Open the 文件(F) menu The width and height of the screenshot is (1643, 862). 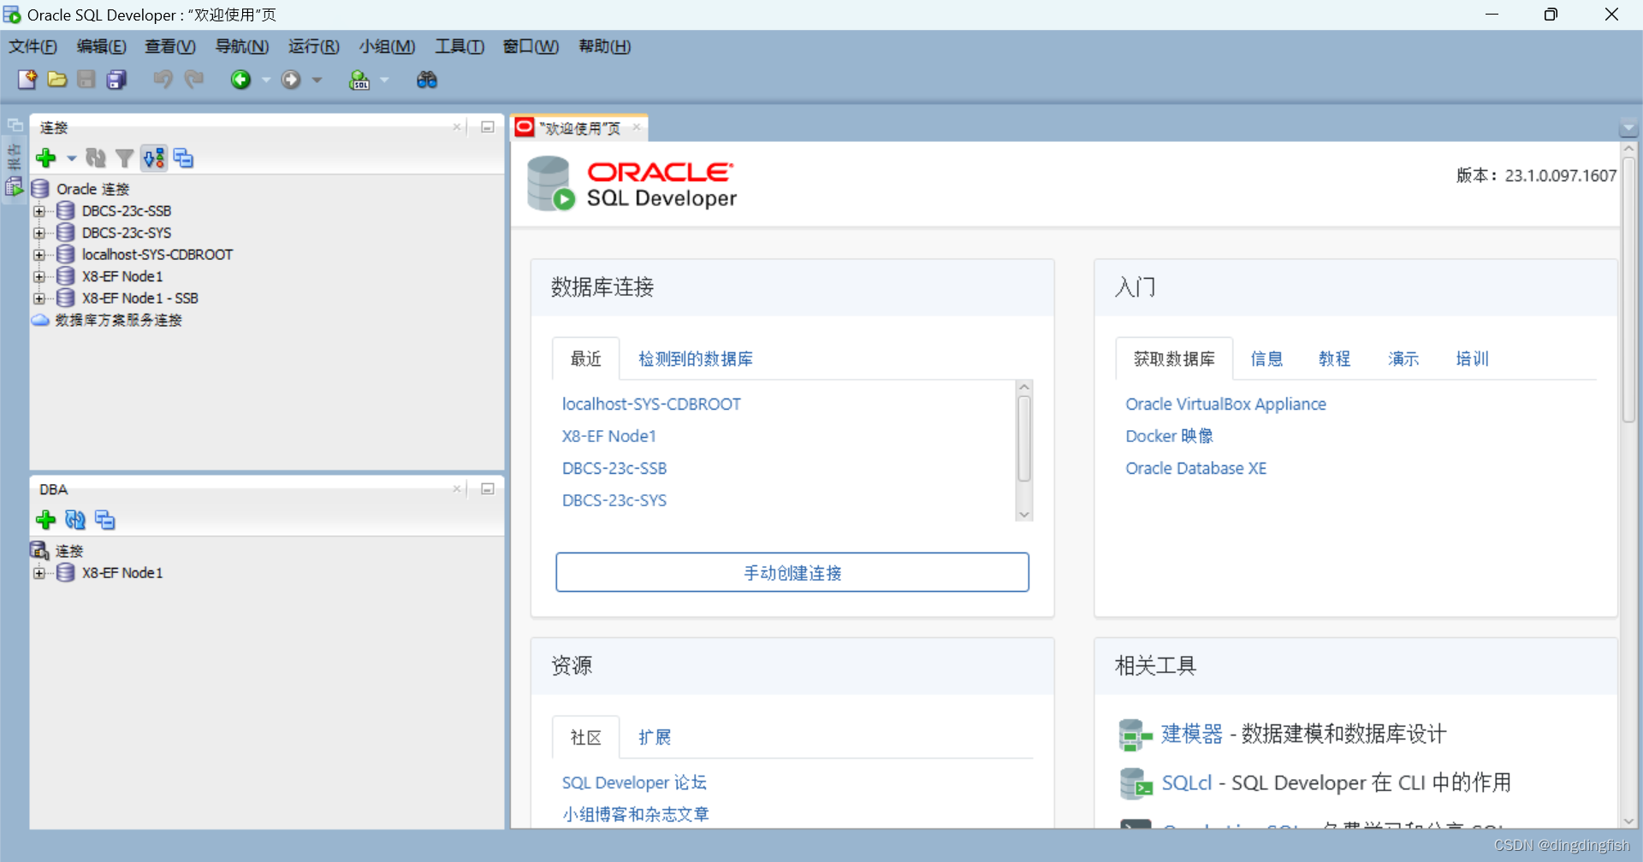(33, 46)
